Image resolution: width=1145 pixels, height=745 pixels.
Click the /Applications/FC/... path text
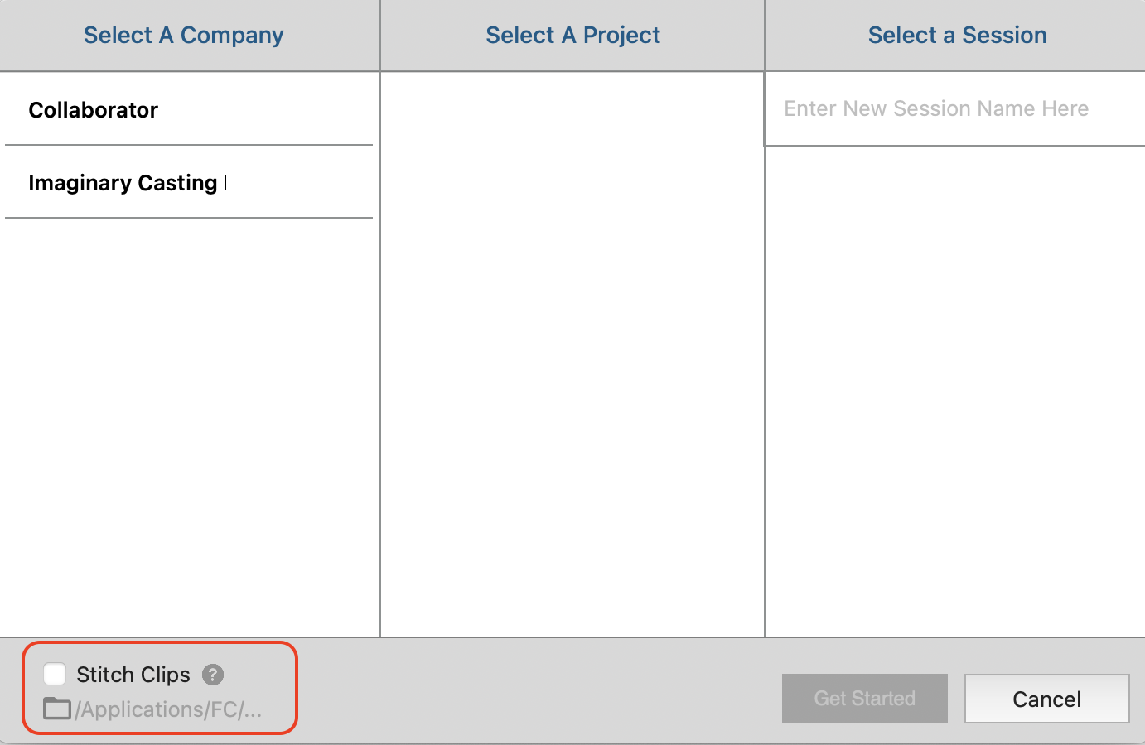coord(169,709)
